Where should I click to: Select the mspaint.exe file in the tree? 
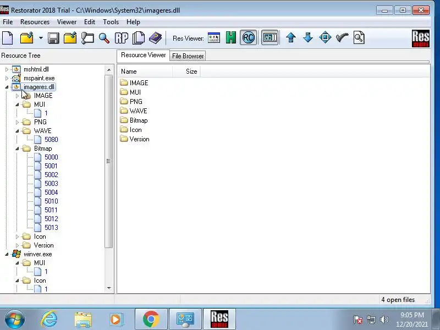click(x=39, y=78)
